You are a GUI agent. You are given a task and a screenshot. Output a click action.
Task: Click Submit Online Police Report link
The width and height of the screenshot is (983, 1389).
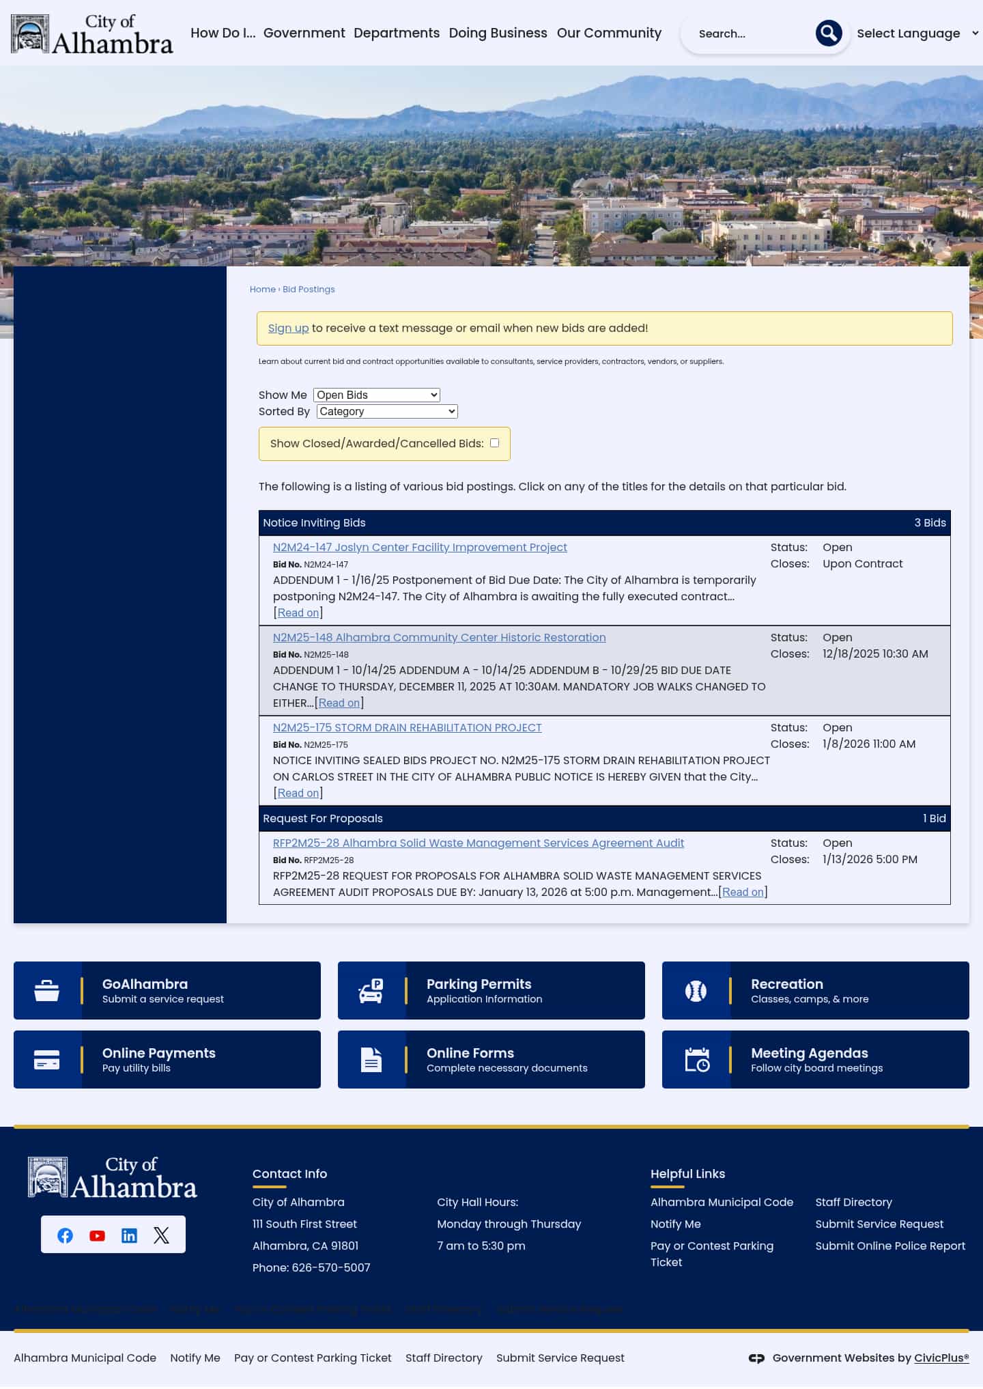[890, 1246]
